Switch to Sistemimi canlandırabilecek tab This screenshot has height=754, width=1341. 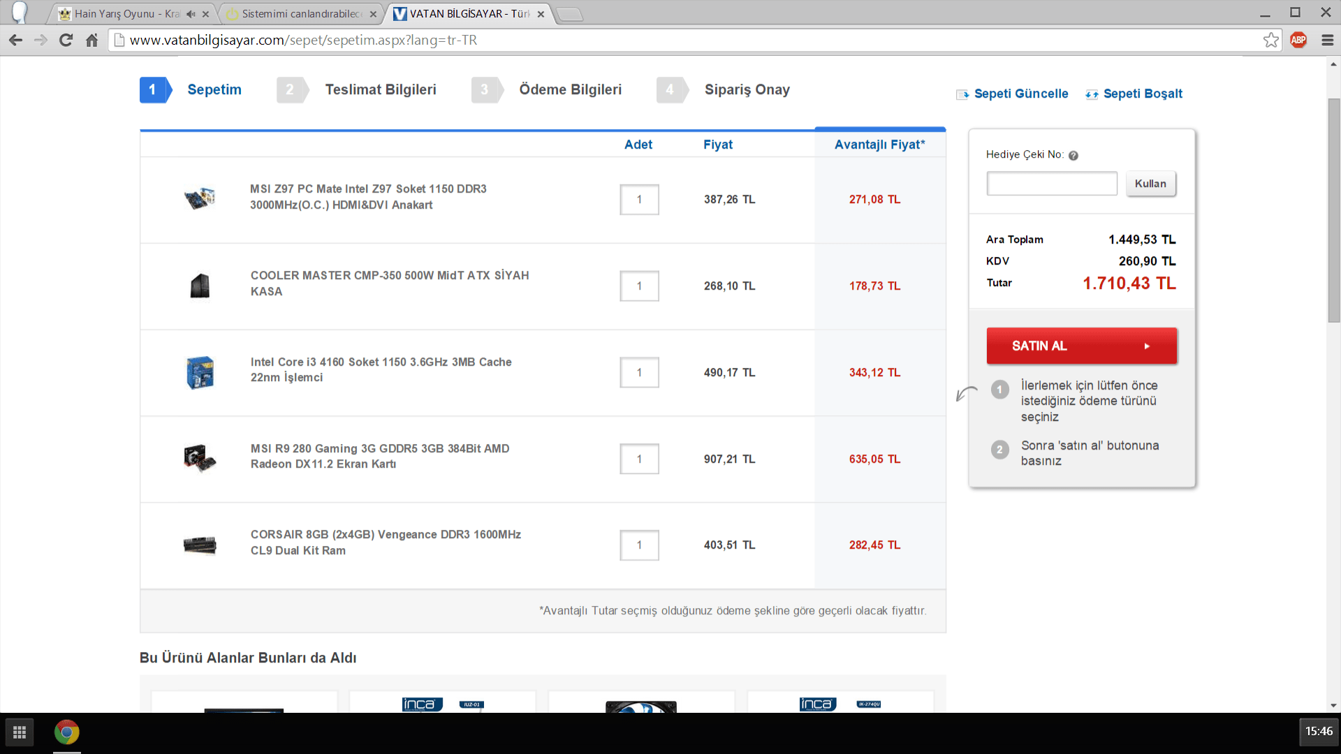coord(300,14)
